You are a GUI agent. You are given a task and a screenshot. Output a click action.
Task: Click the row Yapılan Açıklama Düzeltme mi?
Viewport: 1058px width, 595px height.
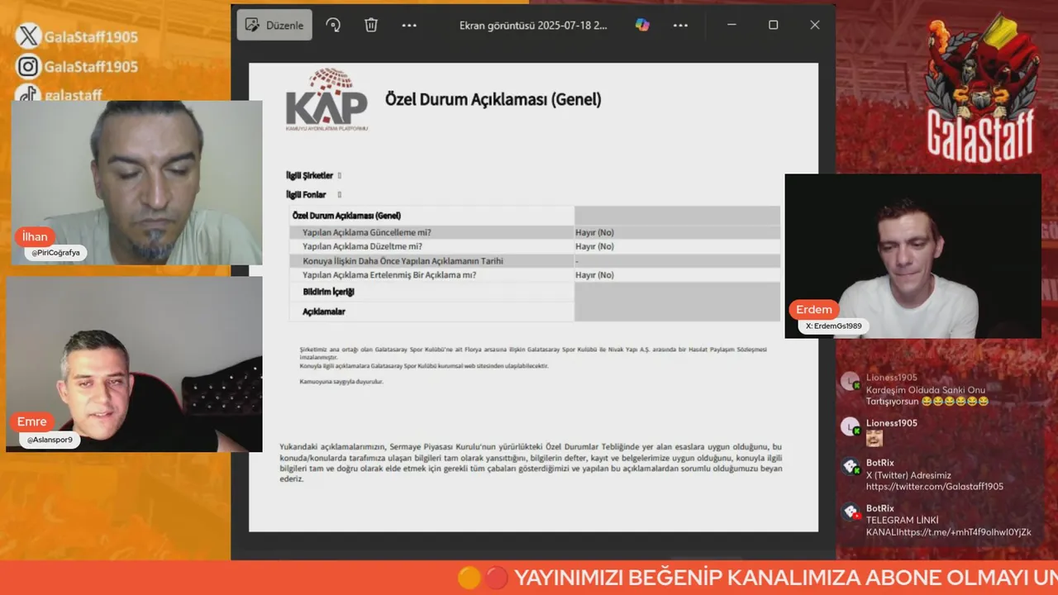click(x=534, y=246)
